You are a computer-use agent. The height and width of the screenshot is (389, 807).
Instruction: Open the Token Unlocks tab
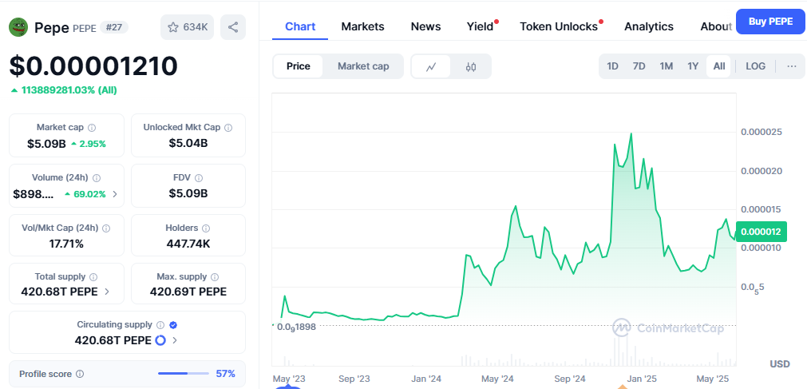559,26
